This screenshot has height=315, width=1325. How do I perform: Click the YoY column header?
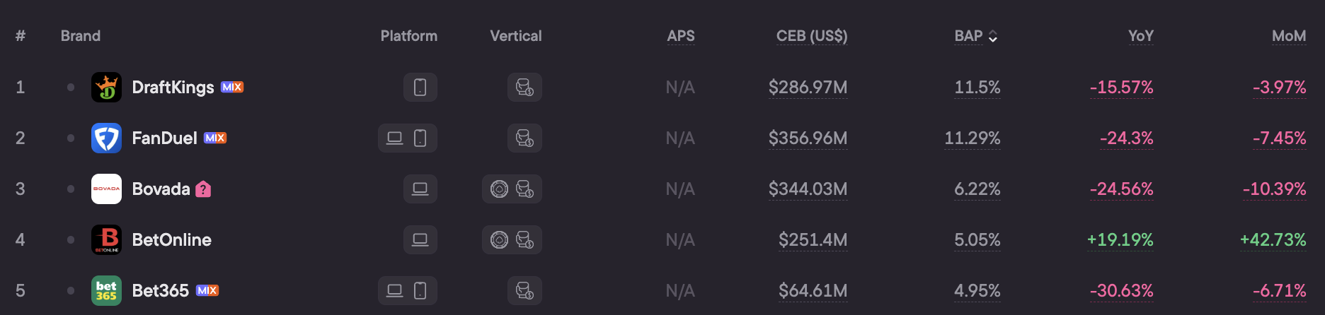pos(1141,36)
